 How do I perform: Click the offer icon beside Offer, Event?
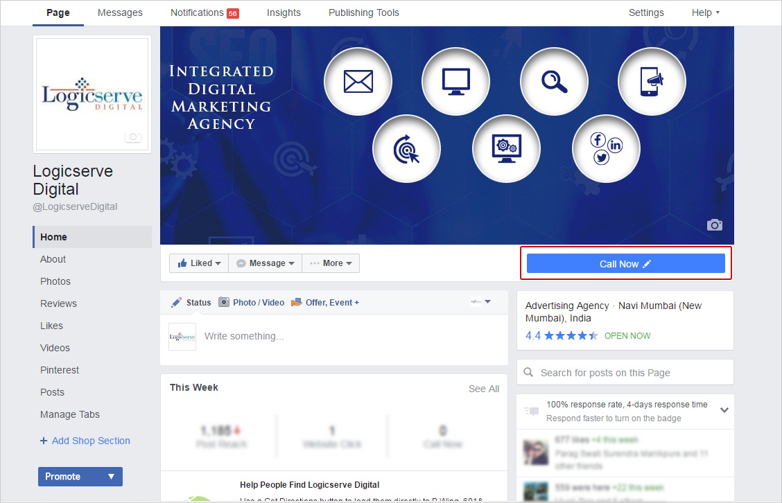[x=296, y=302]
